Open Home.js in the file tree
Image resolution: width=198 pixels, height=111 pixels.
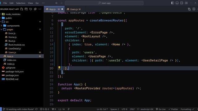[12, 37]
